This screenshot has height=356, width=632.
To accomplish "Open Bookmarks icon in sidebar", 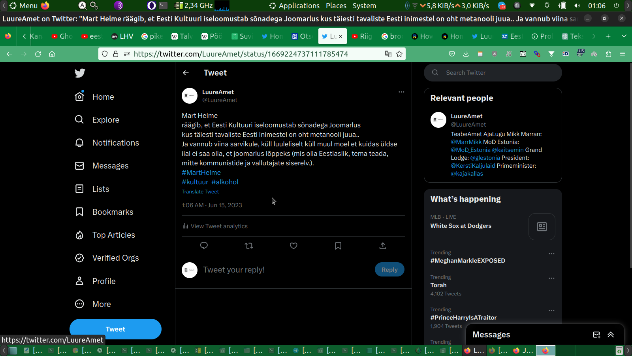I will tap(79, 212).
